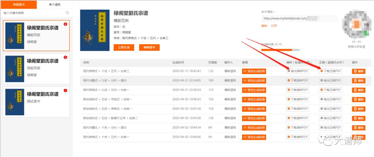Click the 页面数 column header
The image size is (374, 157).
[x=213, y=62]
